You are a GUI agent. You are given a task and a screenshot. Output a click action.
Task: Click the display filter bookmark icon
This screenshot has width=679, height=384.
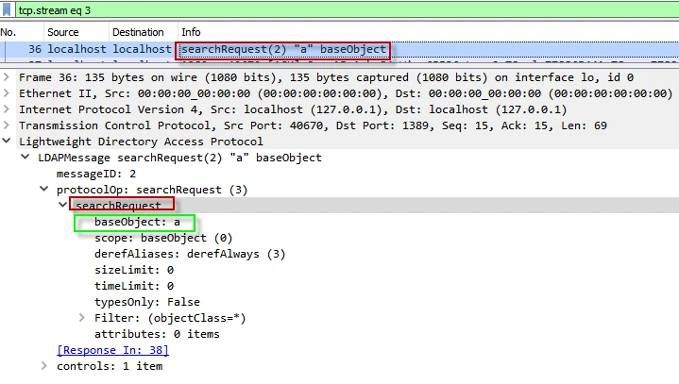(8, 9)
